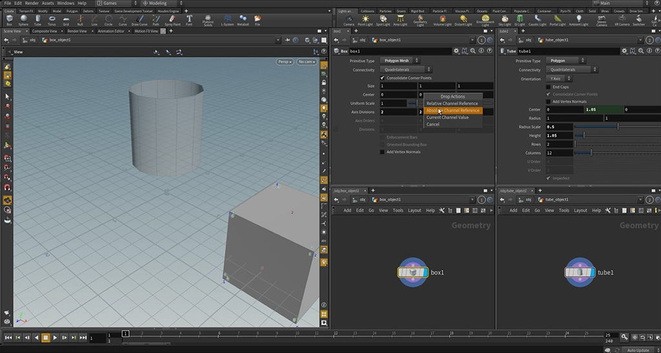This screenshot has height=353, width=661.
Task: Toggle Consolidate Corner Points for box1
Action: click(x=382, y=78)
